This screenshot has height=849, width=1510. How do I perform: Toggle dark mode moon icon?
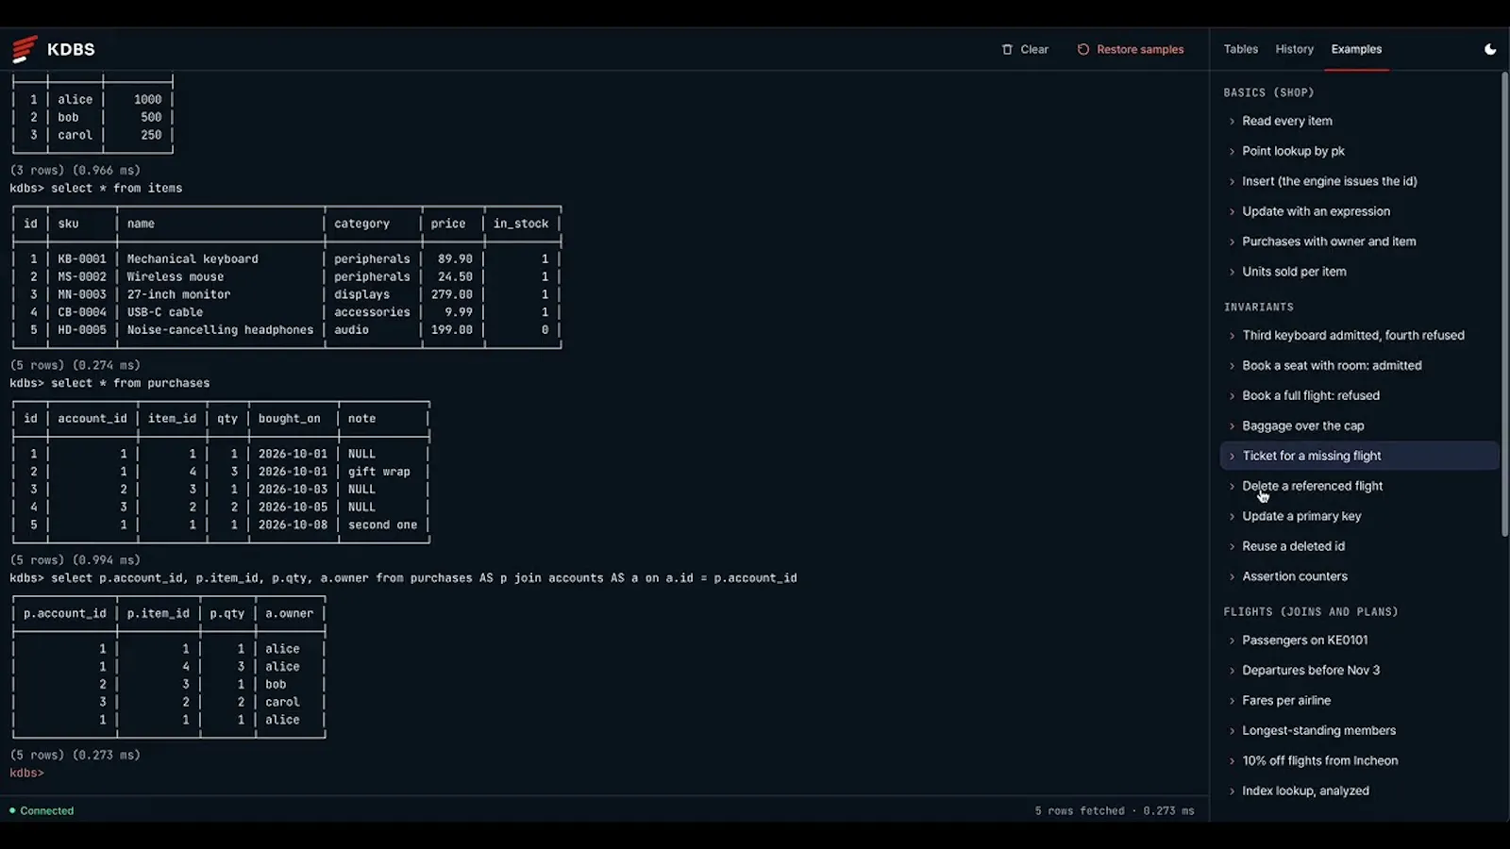click(x=1490, y=49)
